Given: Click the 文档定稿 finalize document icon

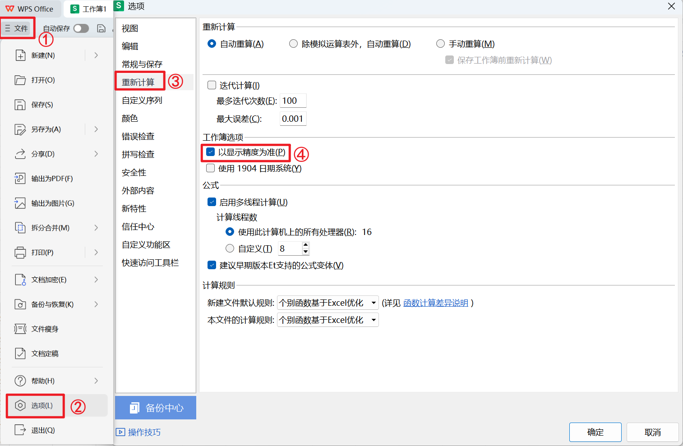Looking at the screenshot, I should (20, 354).
